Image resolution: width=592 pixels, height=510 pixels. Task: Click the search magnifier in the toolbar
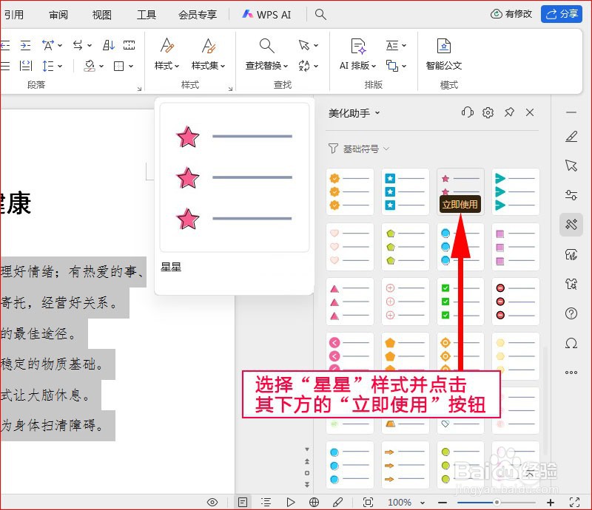[320, 13]
